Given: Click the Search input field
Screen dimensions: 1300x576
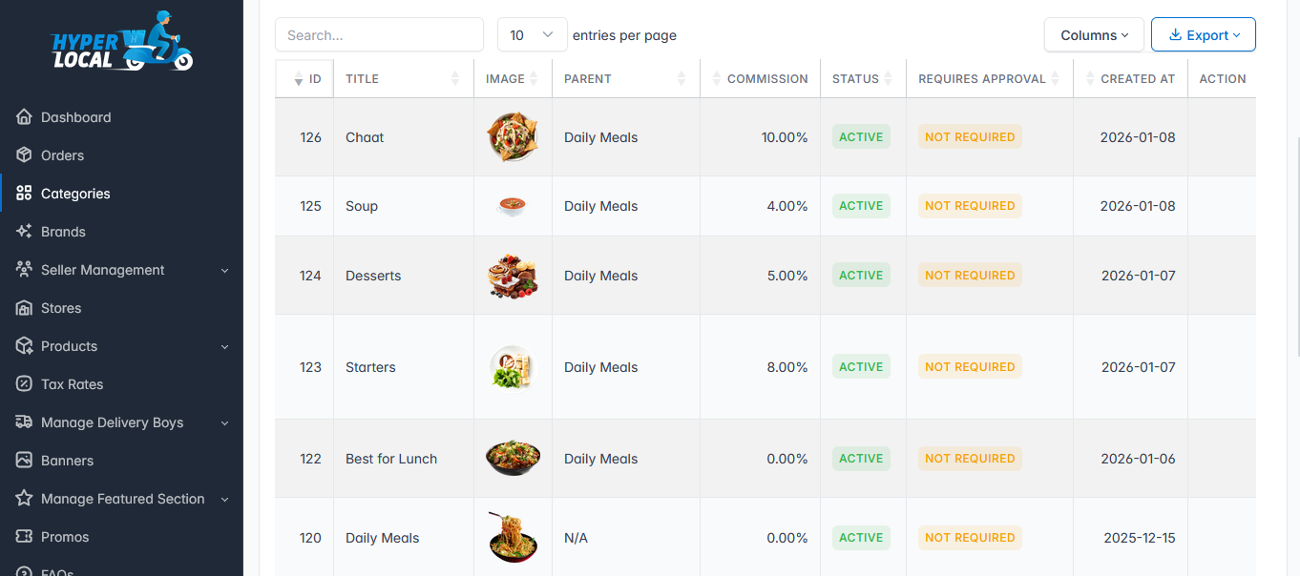Looking at the screenshot, I should [x=379, y=35].
